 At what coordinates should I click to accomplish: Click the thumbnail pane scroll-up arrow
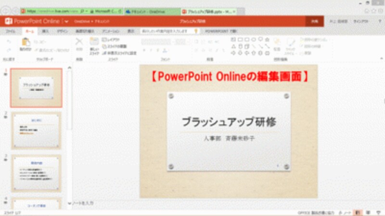point(69,67)
